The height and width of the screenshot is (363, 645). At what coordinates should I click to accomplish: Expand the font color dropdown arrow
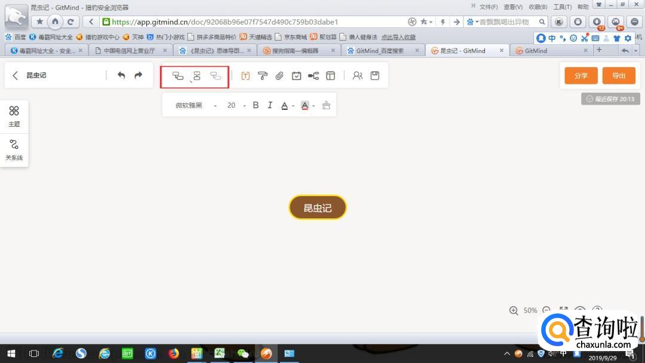pyautogui.click(x=293, y=106)
